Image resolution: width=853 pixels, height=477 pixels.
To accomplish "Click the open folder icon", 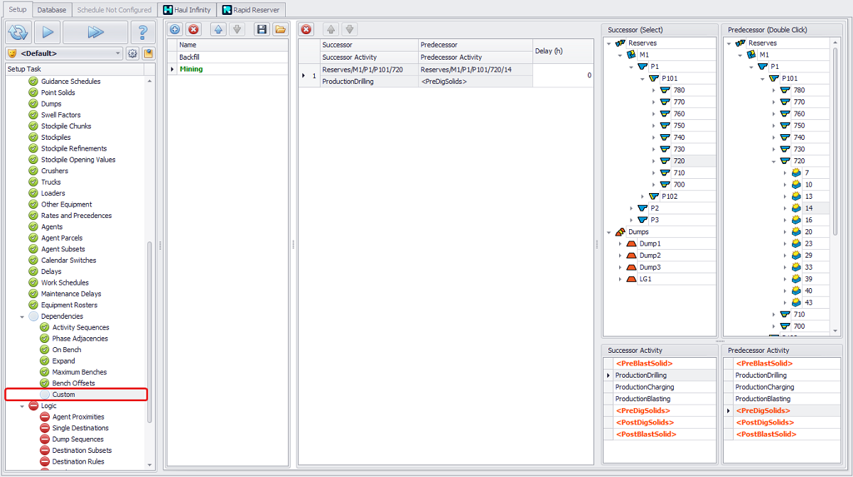I will [280, 30].
